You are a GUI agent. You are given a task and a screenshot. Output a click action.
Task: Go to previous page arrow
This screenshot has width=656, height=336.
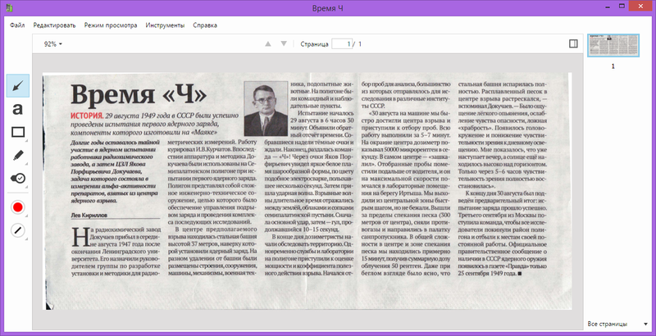[268, 44]
